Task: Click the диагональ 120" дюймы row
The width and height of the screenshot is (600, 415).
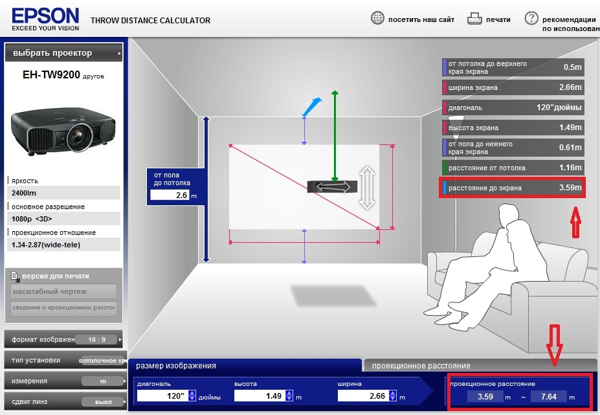Action: click(513, 107)
